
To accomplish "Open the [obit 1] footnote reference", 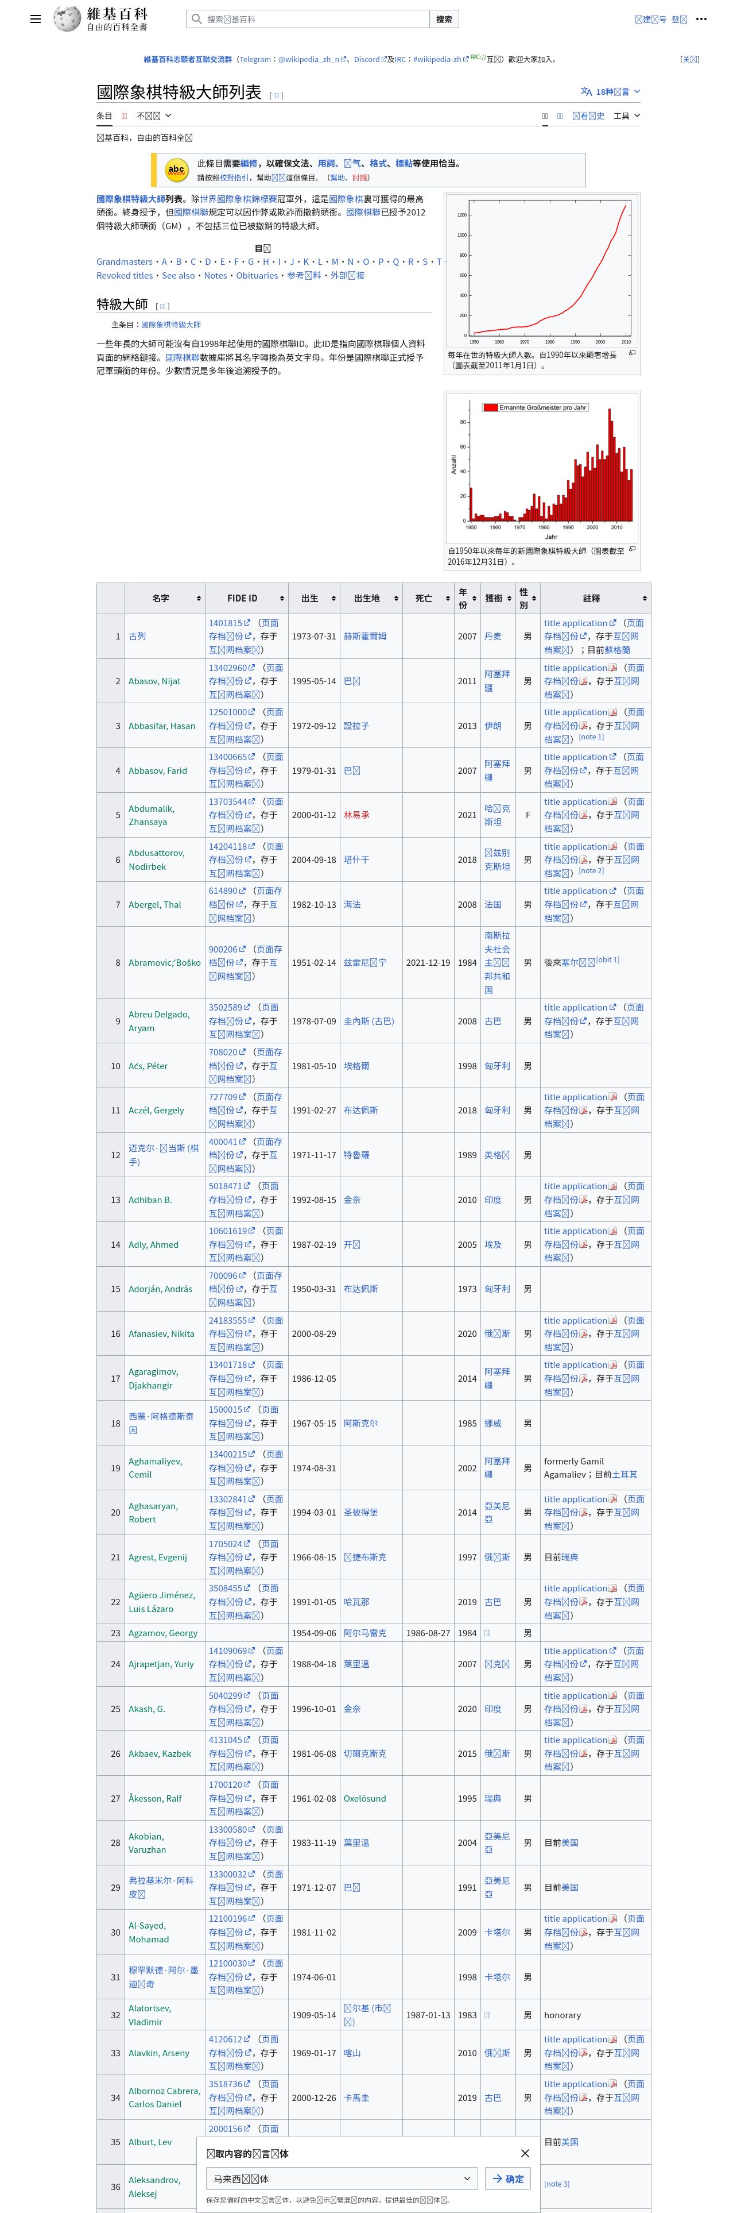I will tap(607, 959).
